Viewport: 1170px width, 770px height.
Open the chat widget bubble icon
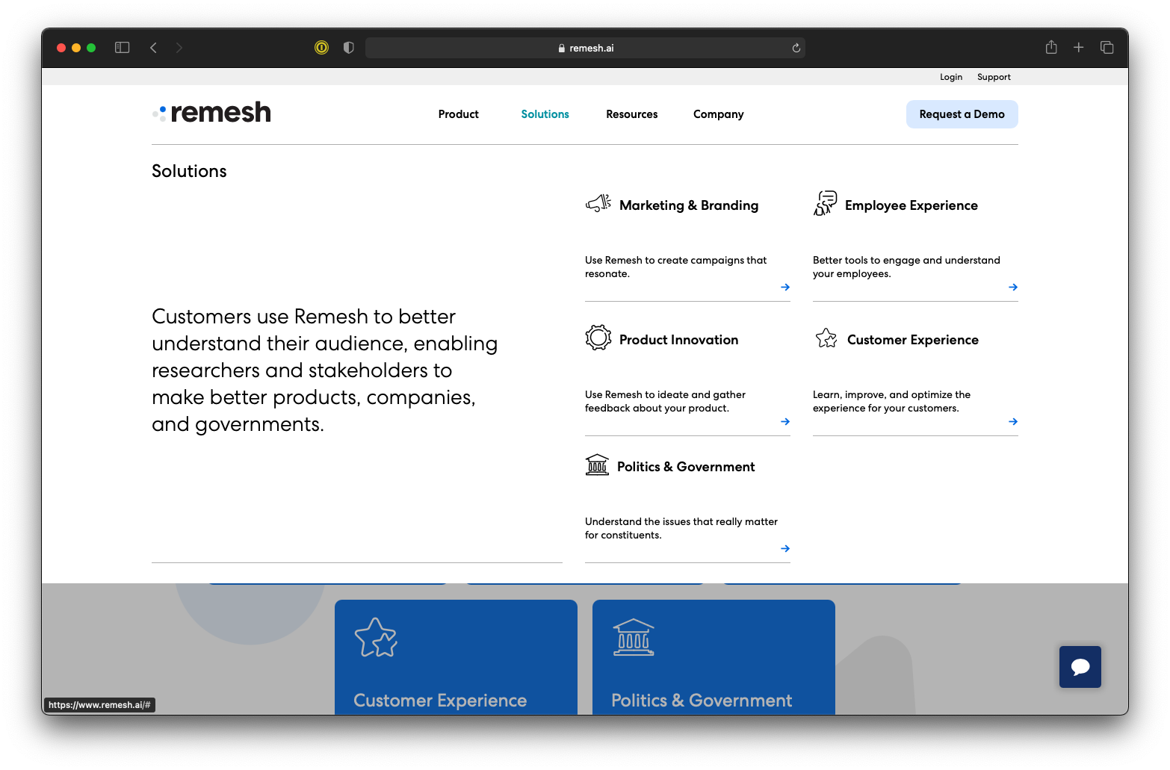coord(1080,667)
